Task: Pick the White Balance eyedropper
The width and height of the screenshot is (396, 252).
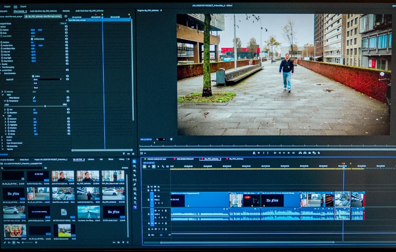Action: 34,98
